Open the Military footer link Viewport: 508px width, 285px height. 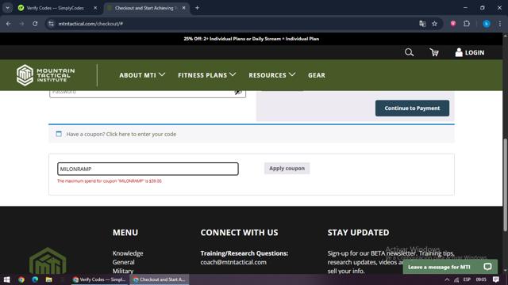pos(123,271)
